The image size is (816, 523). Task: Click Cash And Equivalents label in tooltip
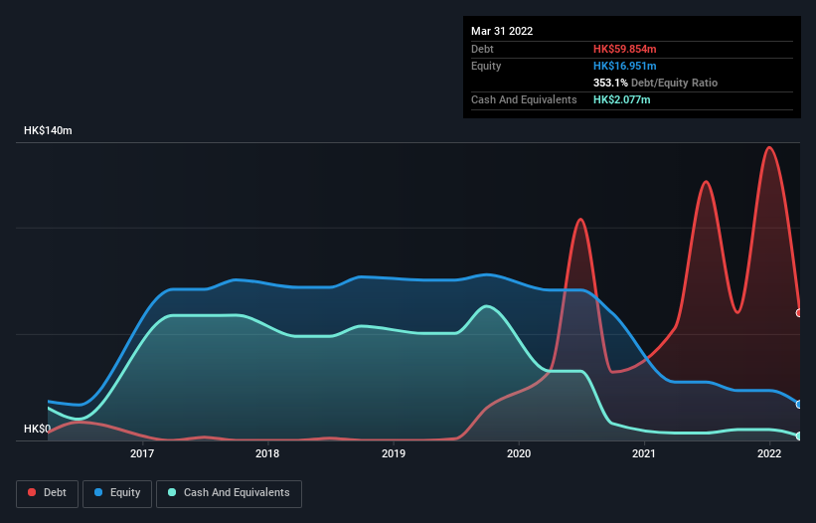(524, 99)
